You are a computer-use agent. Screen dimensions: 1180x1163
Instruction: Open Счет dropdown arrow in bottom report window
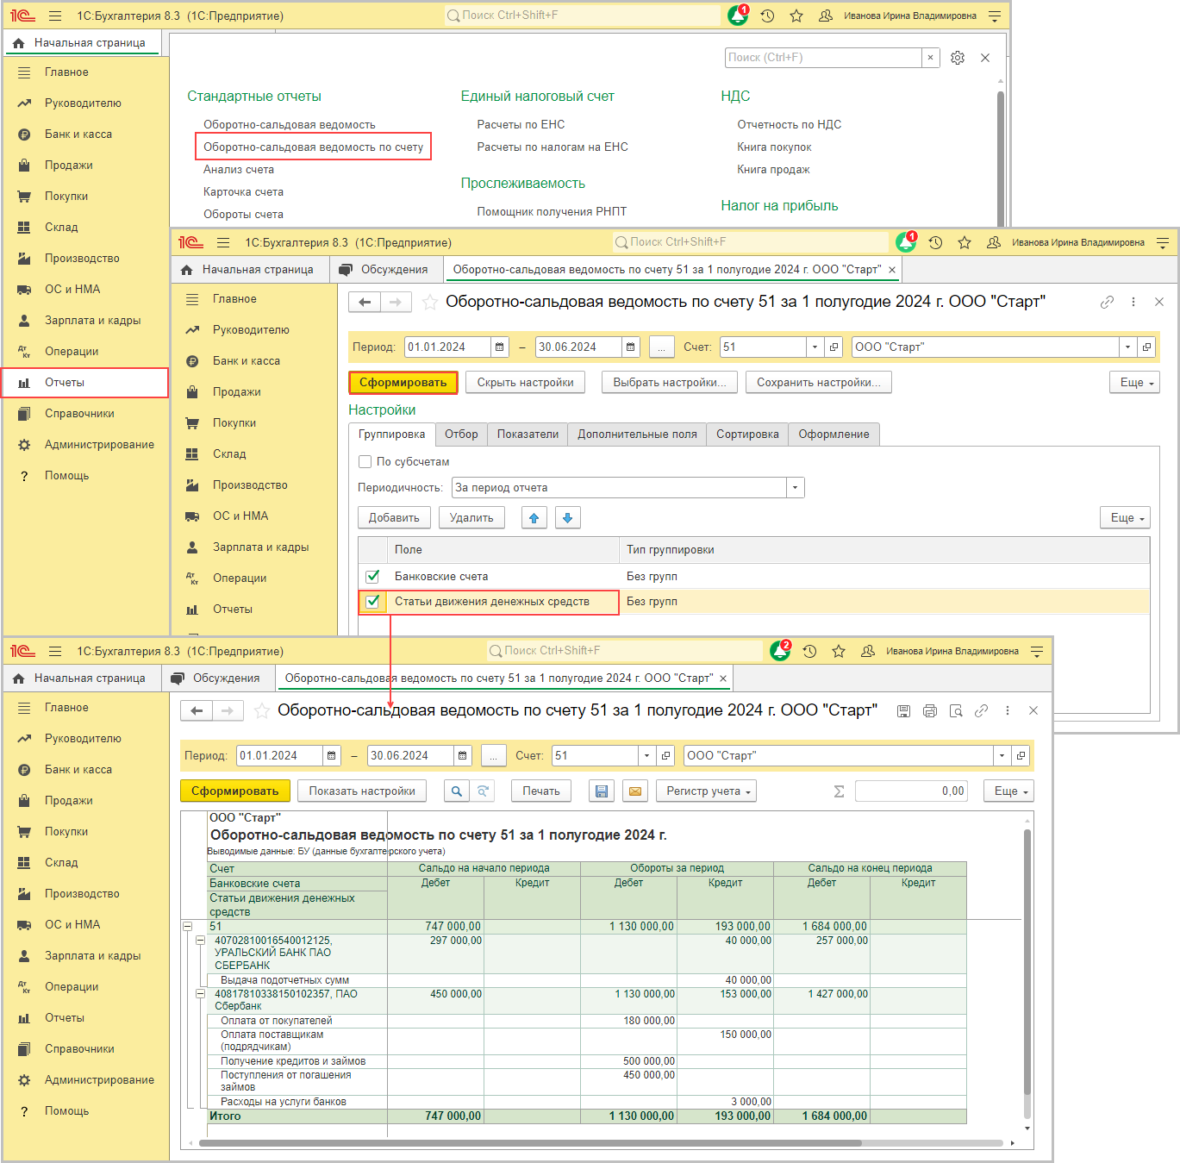[647, 755]
